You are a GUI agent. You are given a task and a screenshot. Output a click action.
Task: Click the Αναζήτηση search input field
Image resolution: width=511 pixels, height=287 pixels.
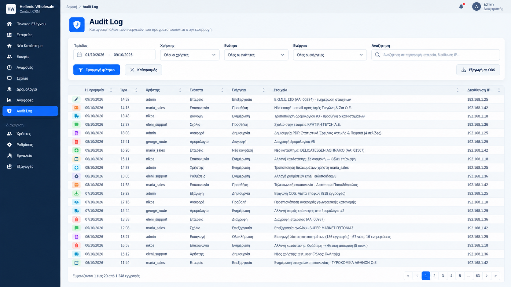click(x=436, y=55)
